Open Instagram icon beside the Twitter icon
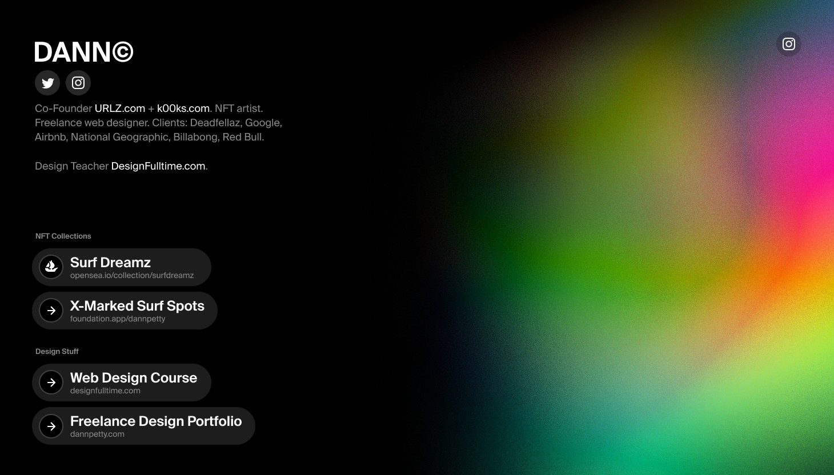Image resolution: width=834 pixels, height=475 pixels. tap(78, 83)
